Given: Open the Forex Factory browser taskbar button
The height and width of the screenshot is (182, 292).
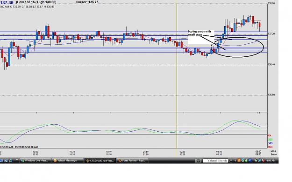Looking at the screenshot, I should [133, 161].
